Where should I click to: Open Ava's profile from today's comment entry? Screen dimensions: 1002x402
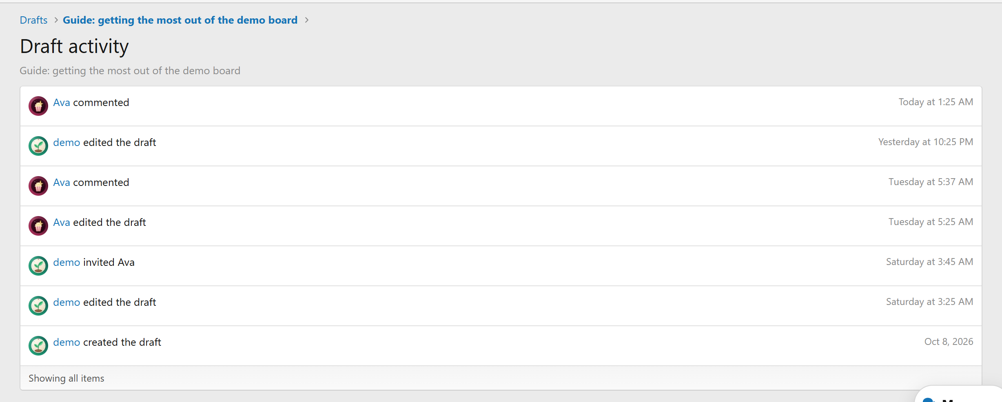click(x=62, y=102)
